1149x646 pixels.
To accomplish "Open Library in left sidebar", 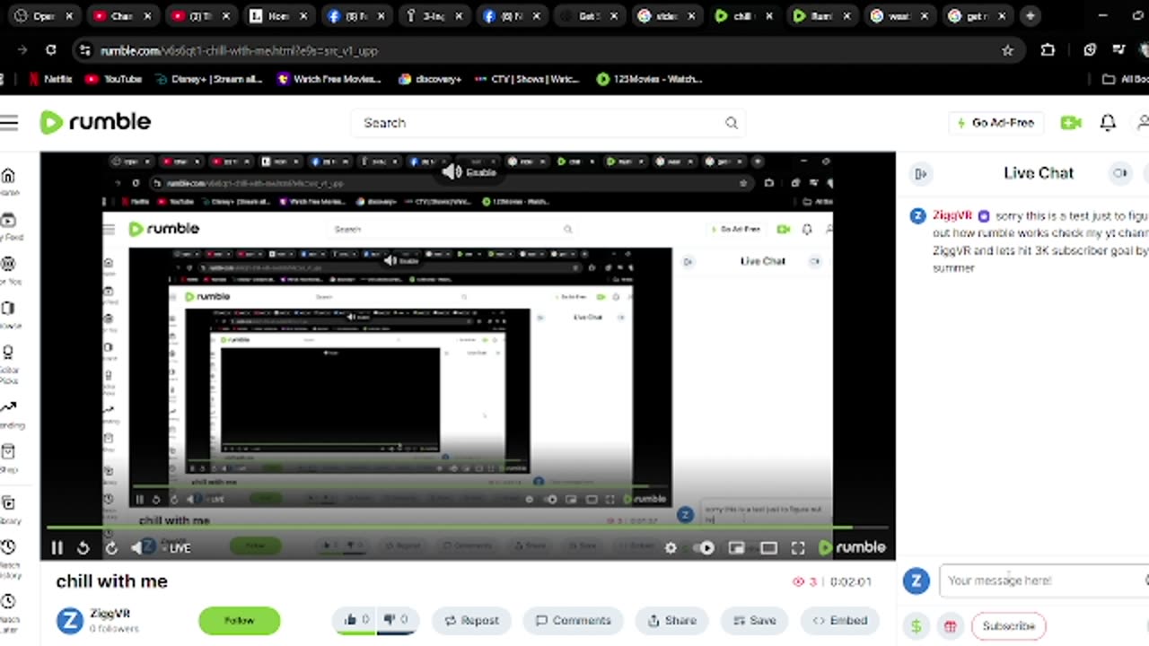I will coord(8,510).
